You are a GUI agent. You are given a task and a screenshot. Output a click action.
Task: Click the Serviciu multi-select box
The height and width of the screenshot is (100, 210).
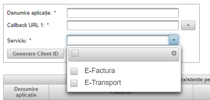[x=118, y=40]
